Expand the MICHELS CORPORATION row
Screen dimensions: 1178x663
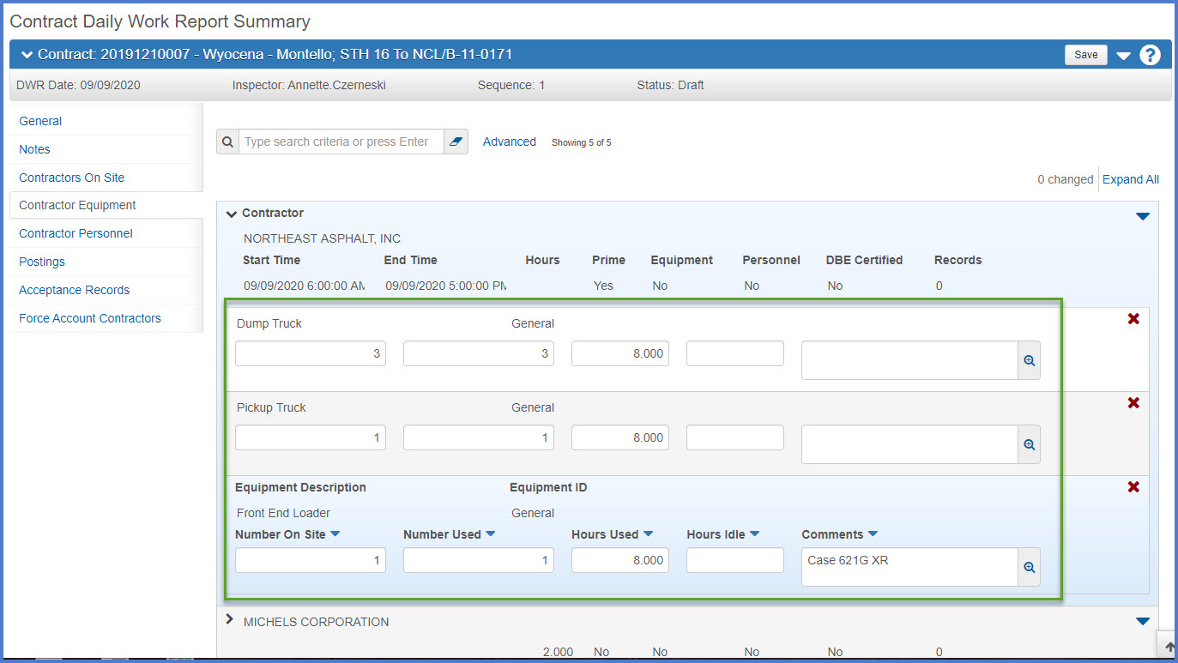coord(230,620)
